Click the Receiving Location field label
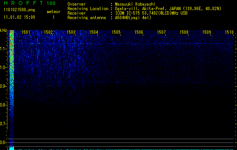237x150 pixels. click(88, 9)
